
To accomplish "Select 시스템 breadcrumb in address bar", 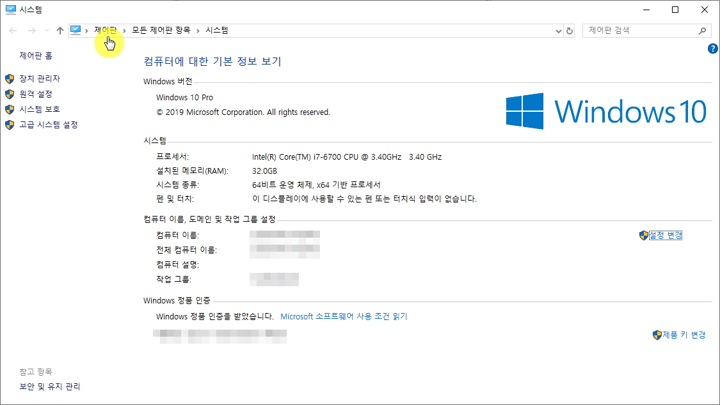I will coord(217,30).
